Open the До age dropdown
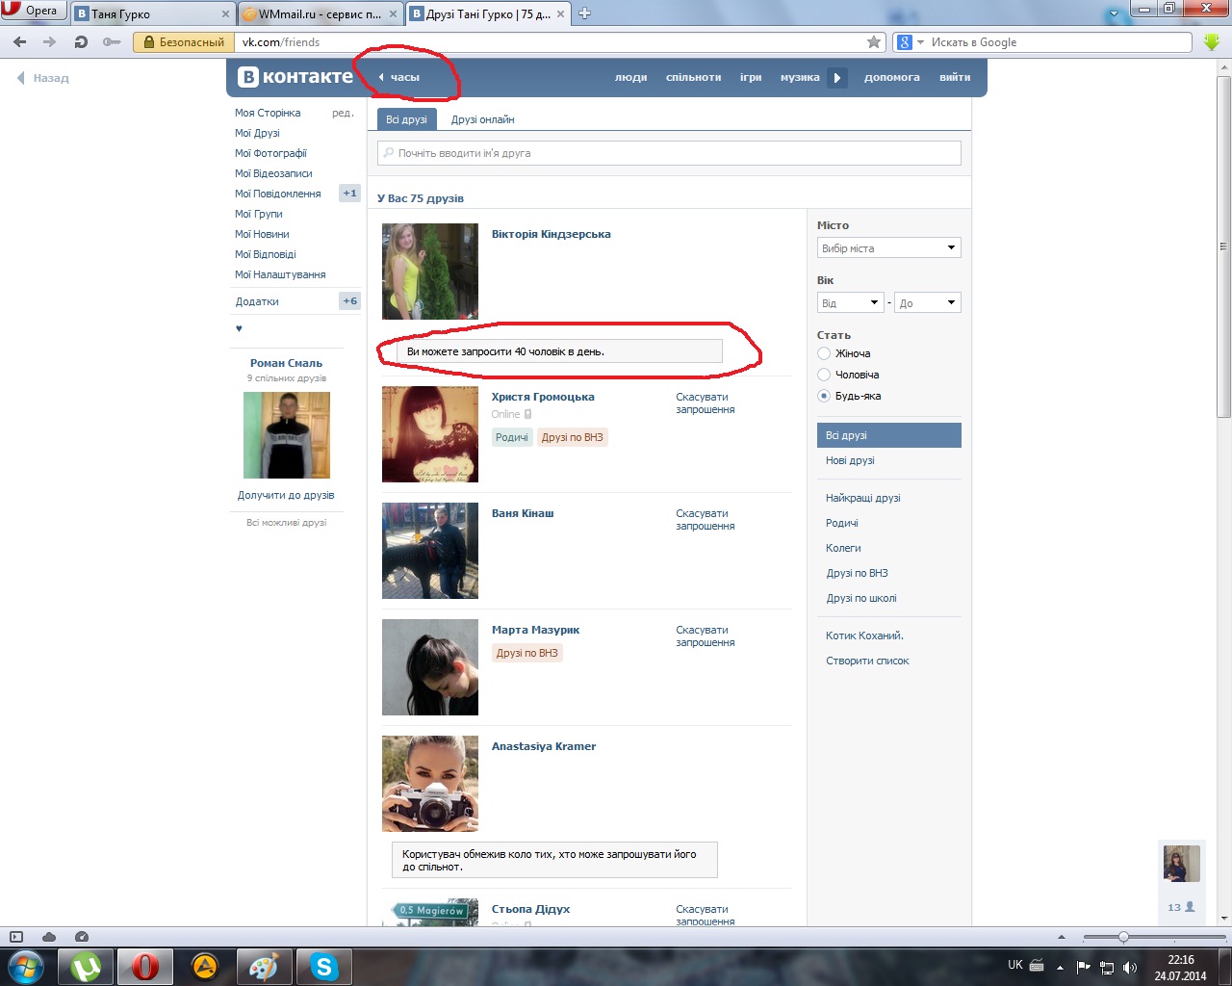This screenshot has height=986, width=1232. [928, 303]
